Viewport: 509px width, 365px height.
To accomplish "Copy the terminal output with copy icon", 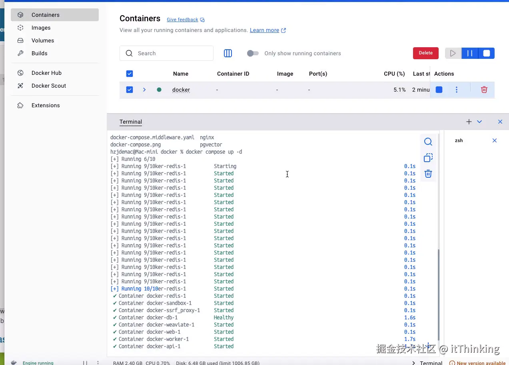I will 428,158.
